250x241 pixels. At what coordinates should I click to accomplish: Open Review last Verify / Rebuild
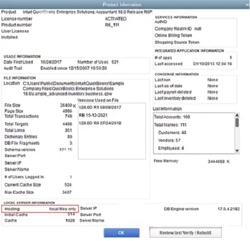click(185, 232)
